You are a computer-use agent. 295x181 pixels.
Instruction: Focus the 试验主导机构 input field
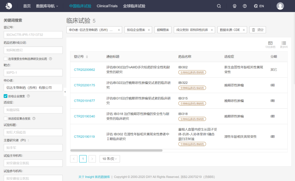click(x=33, y=163)
